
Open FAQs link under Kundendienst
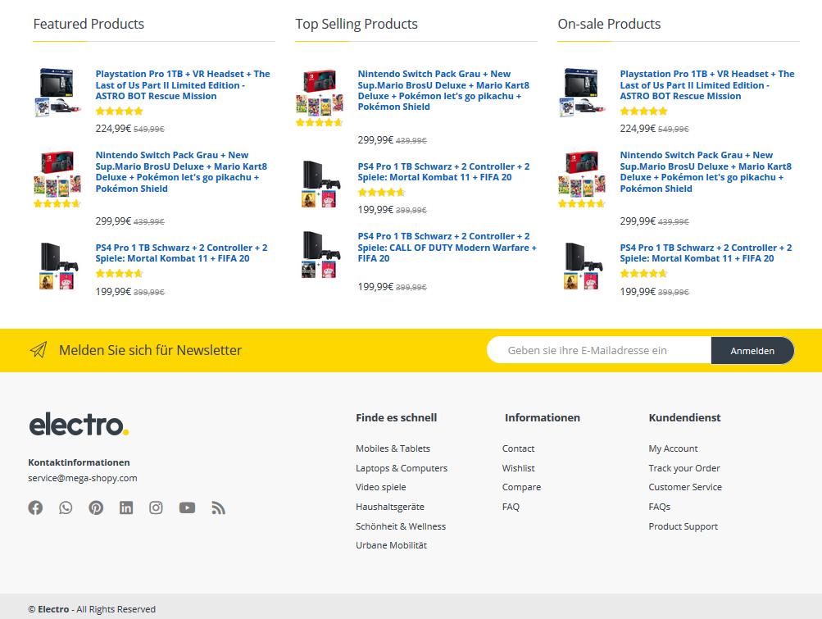point(659,507)
